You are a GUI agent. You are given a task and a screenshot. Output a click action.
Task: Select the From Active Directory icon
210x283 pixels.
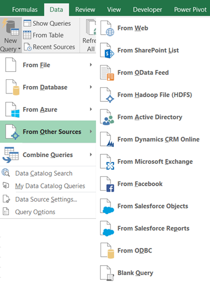coord(107,117)
